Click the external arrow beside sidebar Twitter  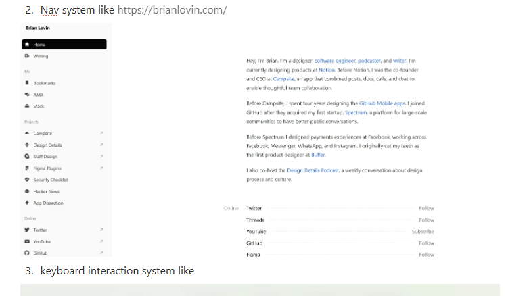(101, 230)
